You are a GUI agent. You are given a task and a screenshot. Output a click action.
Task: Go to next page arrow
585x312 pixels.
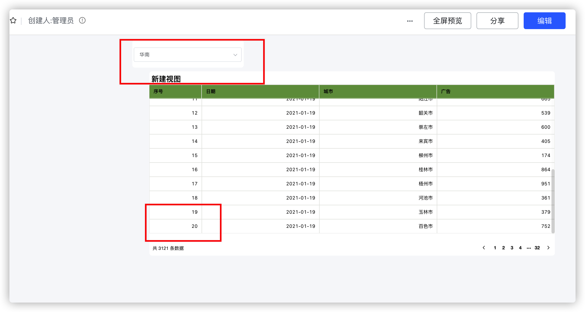(x=548, y=248)
